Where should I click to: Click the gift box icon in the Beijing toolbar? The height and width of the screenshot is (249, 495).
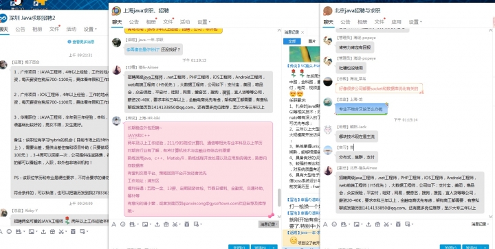coord(377,224)
